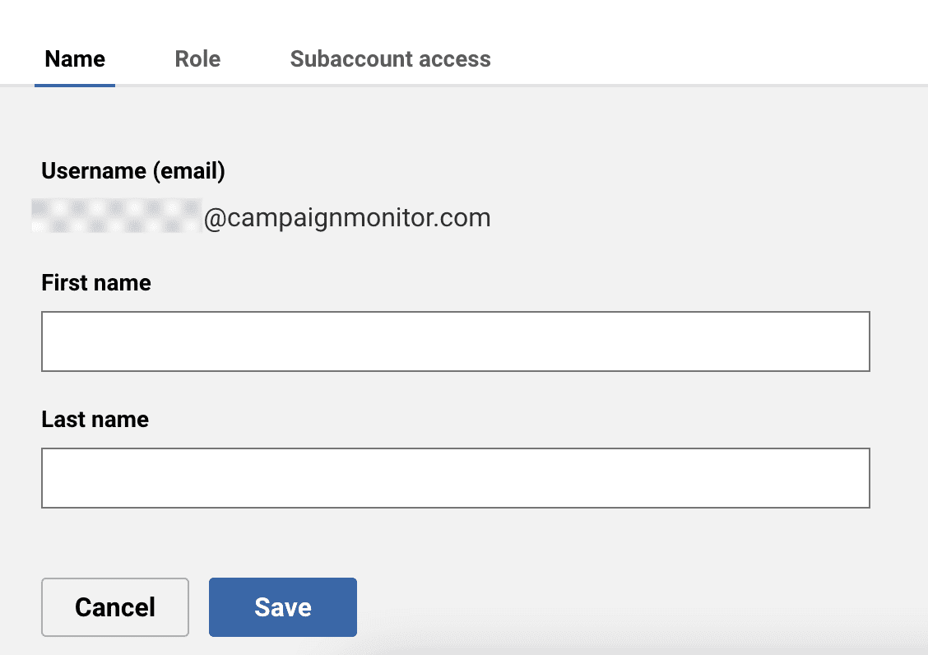Select the Name tab
This screenshot has width=928, height=655.
coord(75,59)
